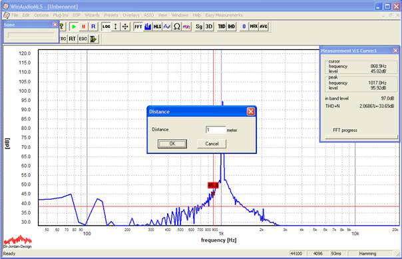Select the FFT analyzer icon
This screenshot has width=402, height=259.
pos(138,27)
